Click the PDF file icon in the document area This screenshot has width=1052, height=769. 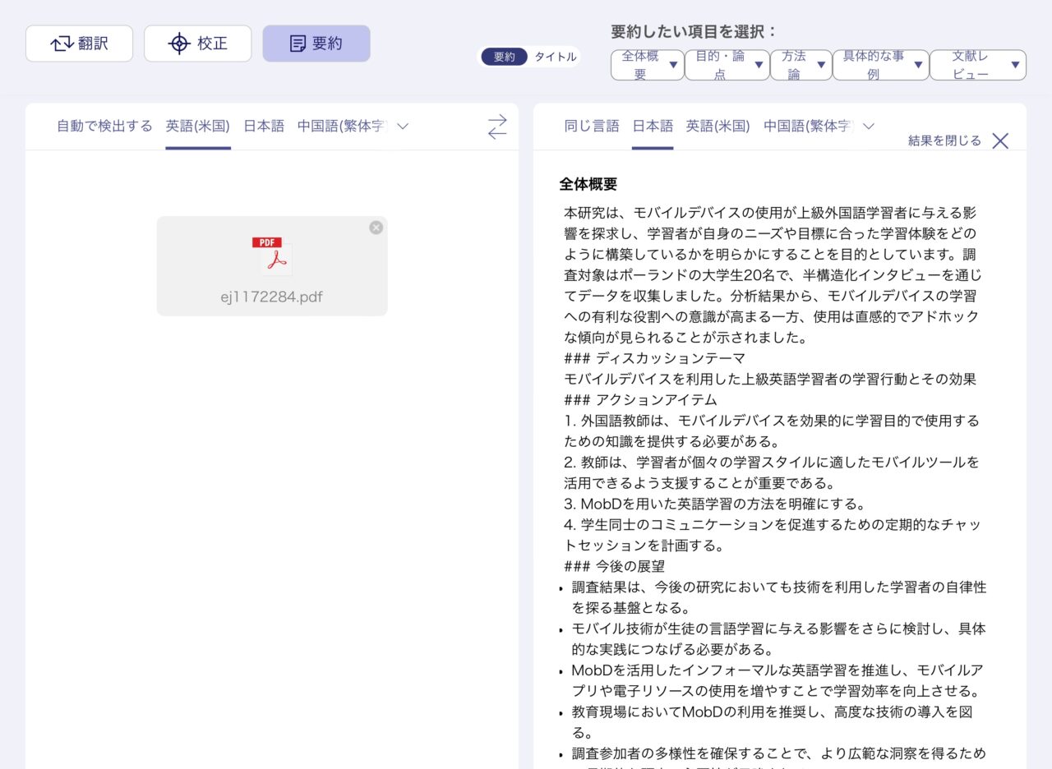(271, 257)
